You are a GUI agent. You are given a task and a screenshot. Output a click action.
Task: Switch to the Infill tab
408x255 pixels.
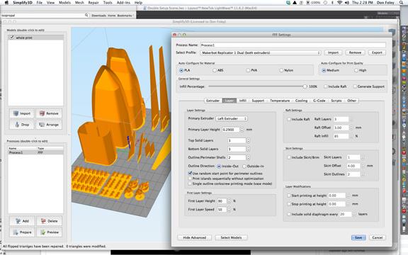pos(242,101)
